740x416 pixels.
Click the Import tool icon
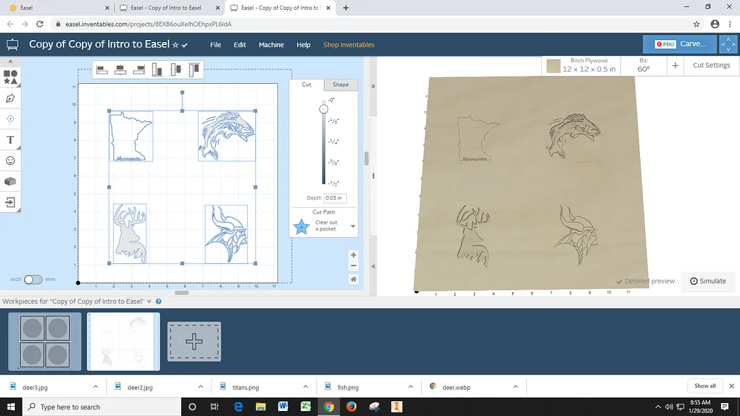(x=10, y=202)
